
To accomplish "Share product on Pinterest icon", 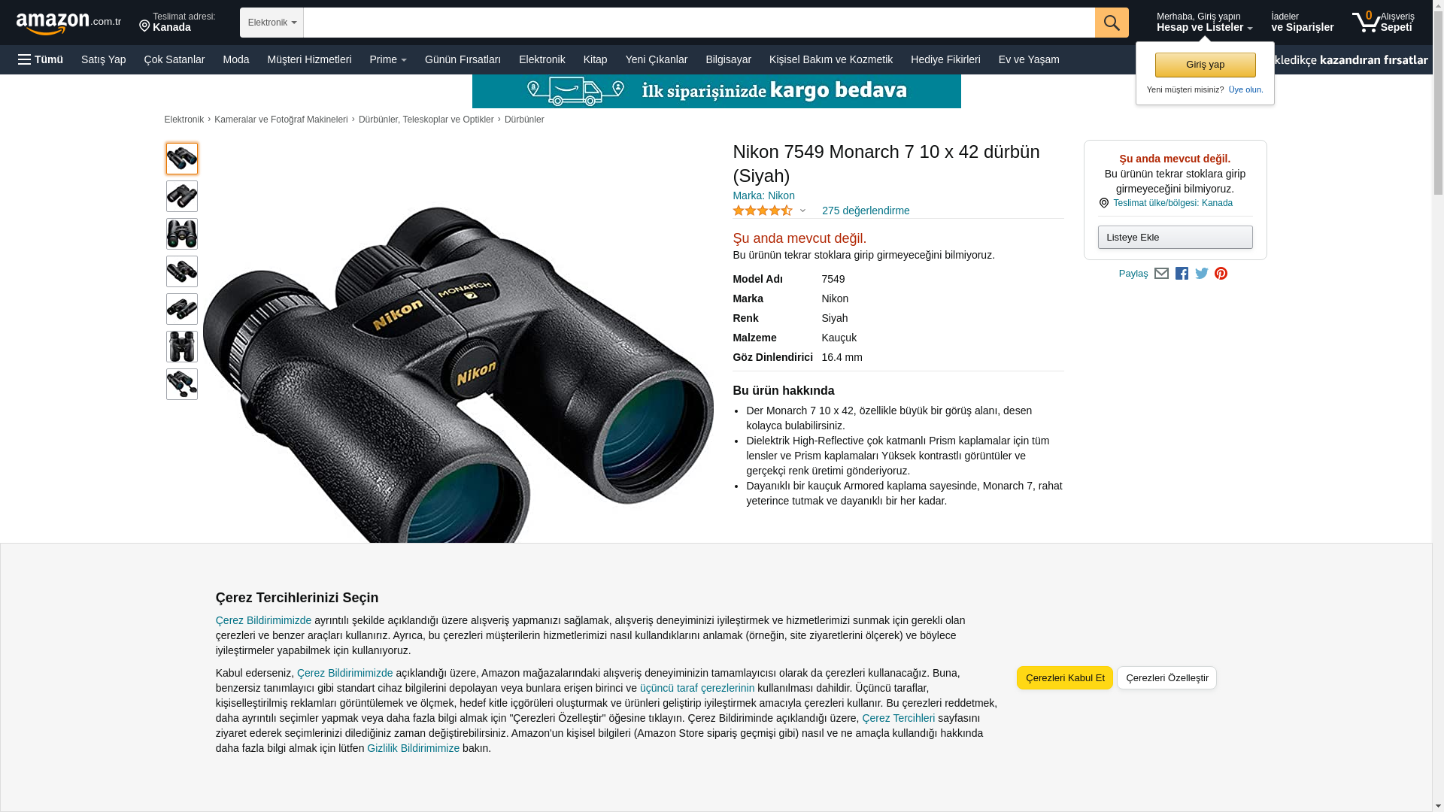I will [1221, 274].
